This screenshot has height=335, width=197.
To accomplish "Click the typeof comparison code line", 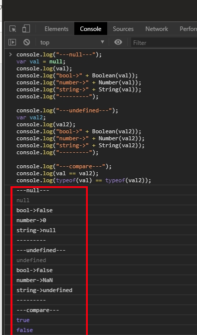I will [x=84, y=180].
